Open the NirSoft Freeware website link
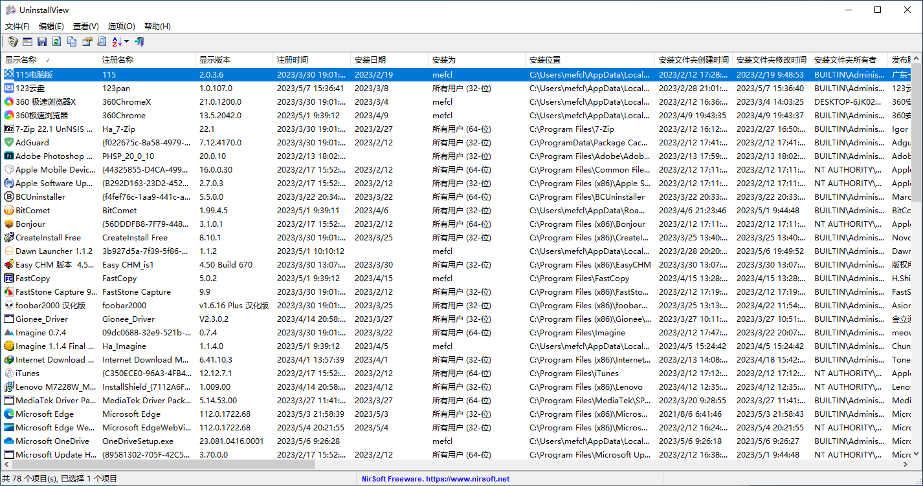Viewport: 923px width, 486px height. click(x=435, y=479)
